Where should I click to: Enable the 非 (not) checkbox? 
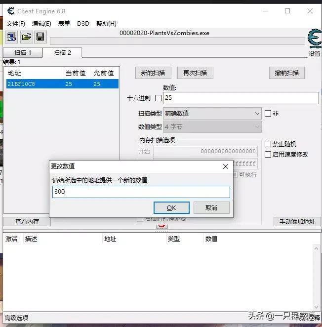tap(268, 114)
